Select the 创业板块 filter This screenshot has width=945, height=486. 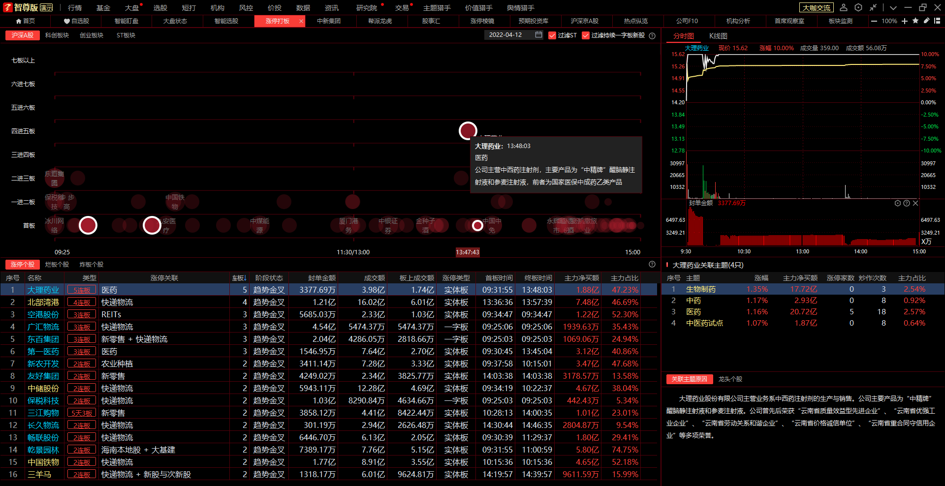[x=92, y=35]
